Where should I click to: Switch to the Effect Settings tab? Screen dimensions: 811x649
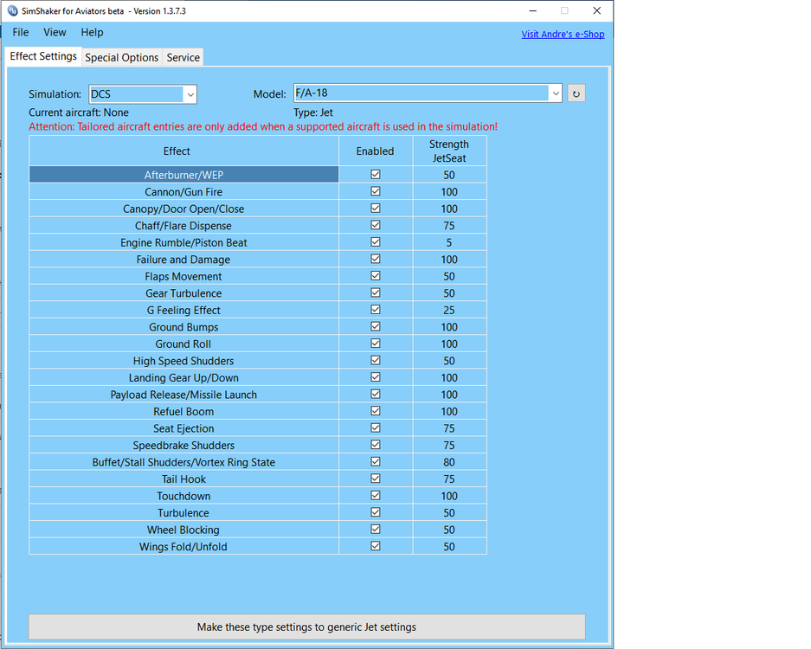click(x=43, y=56)
